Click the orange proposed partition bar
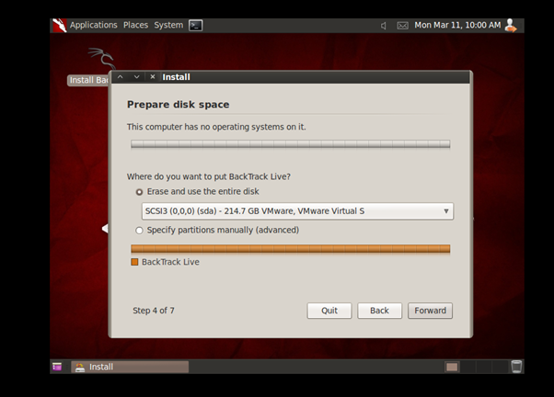The height and width of the screenshot is (397, 554). (291, 249)
